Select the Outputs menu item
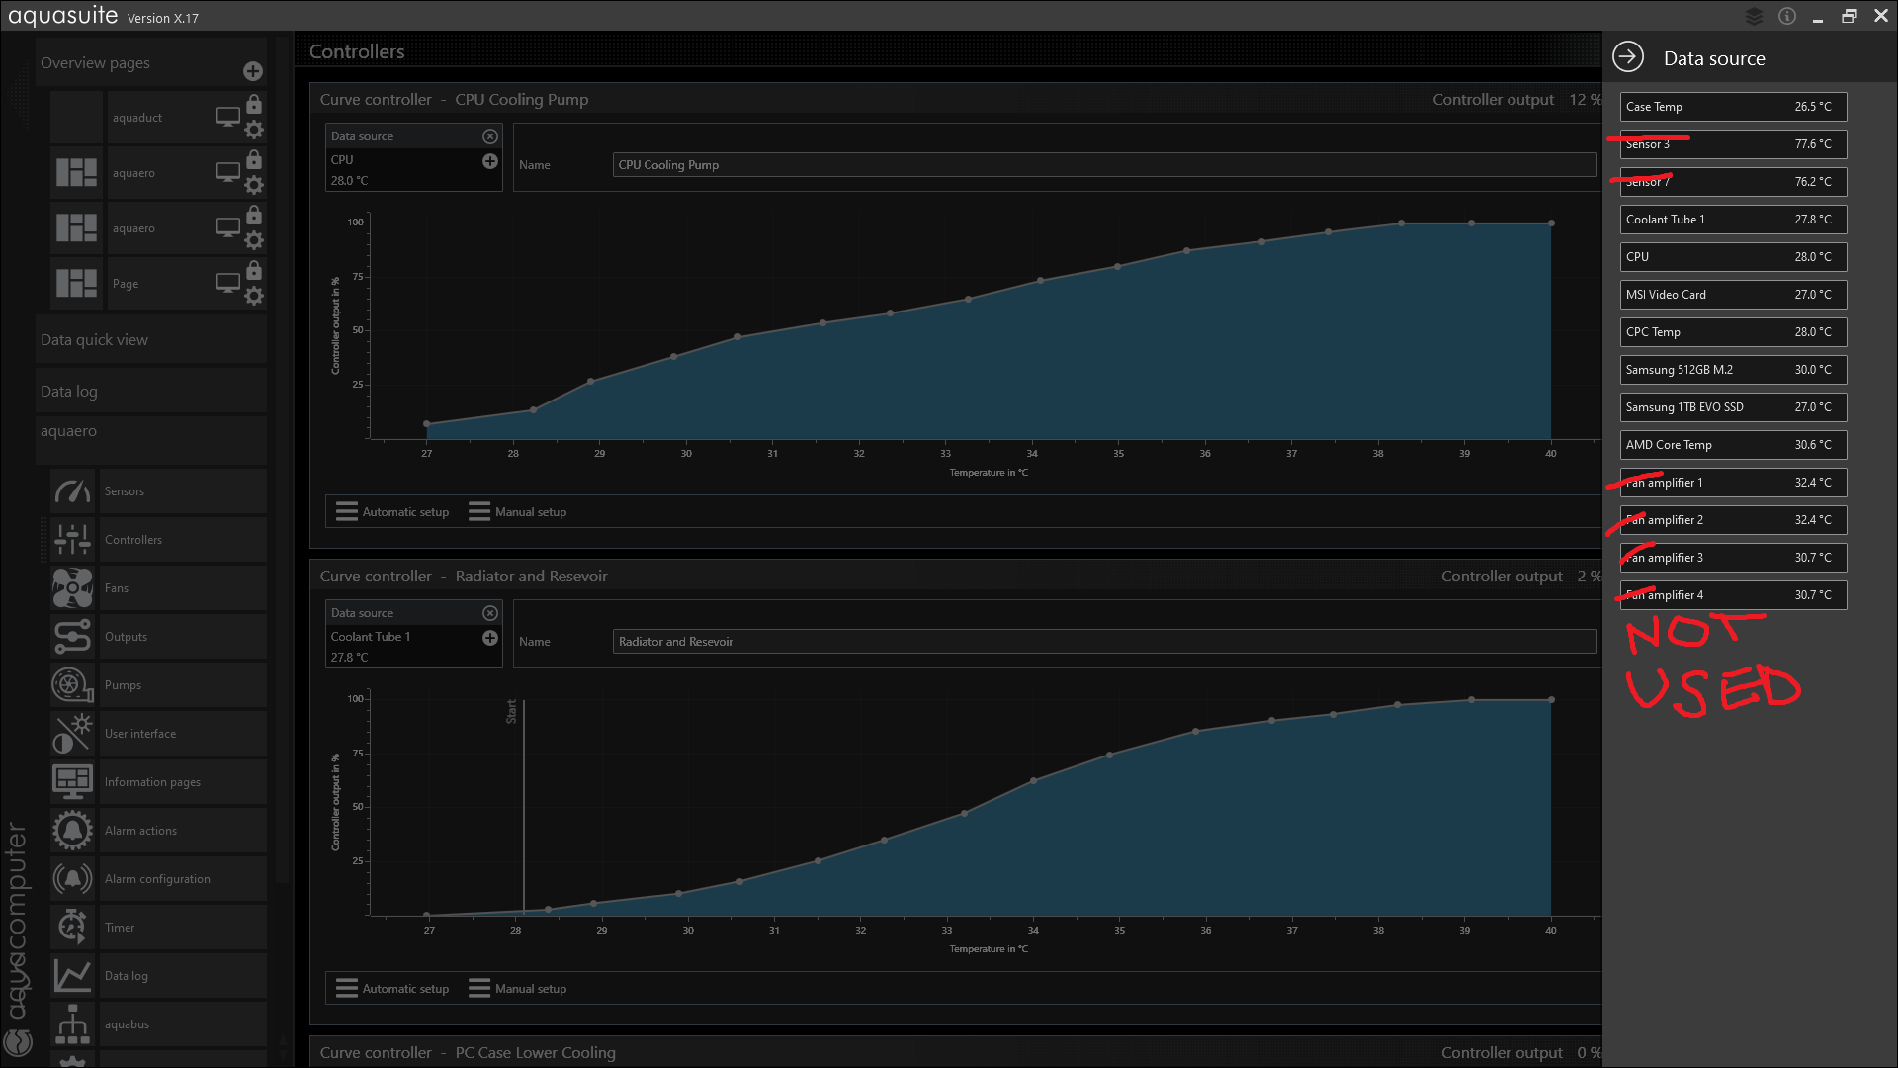Image resolution: width=1898 pixels, height=1068 pixels. [x=183, y=637]
